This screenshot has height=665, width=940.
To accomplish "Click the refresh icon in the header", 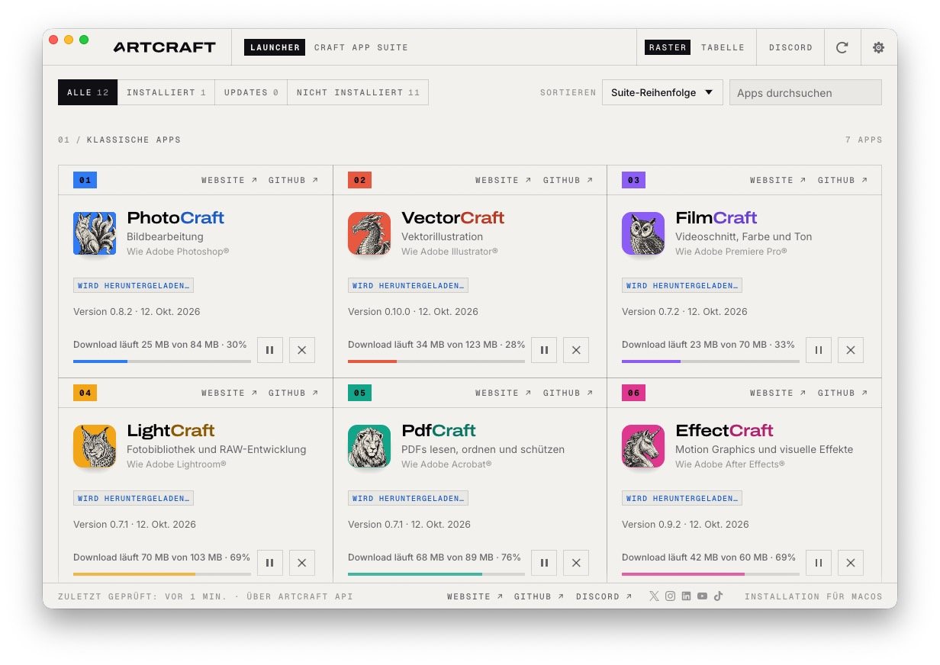I will [x=842, y=47].
